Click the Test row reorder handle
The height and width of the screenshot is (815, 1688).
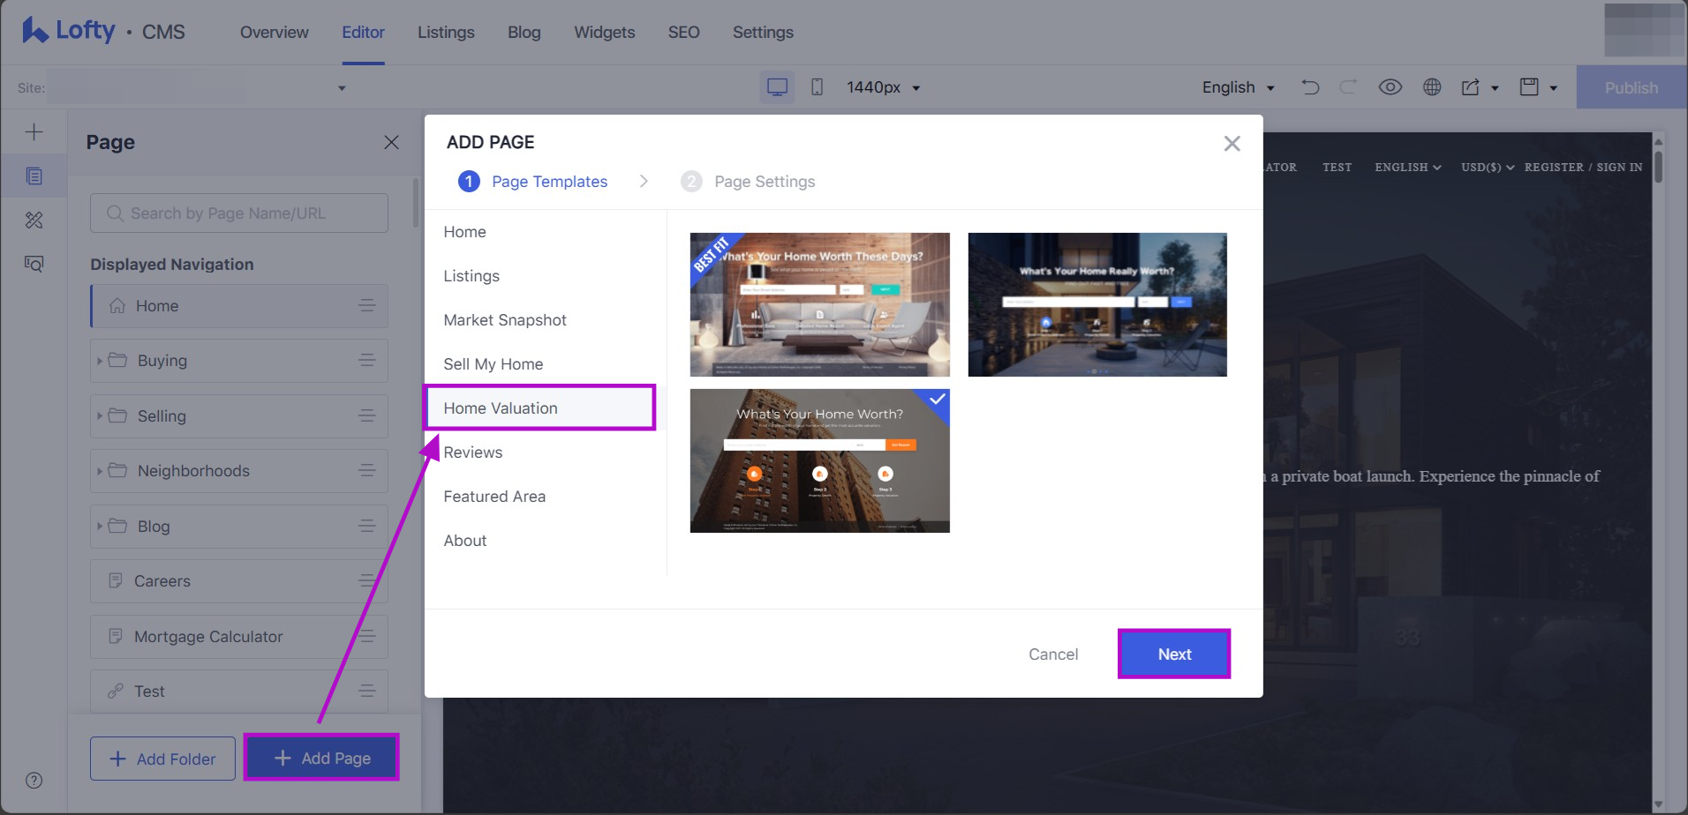click(367, 692)
